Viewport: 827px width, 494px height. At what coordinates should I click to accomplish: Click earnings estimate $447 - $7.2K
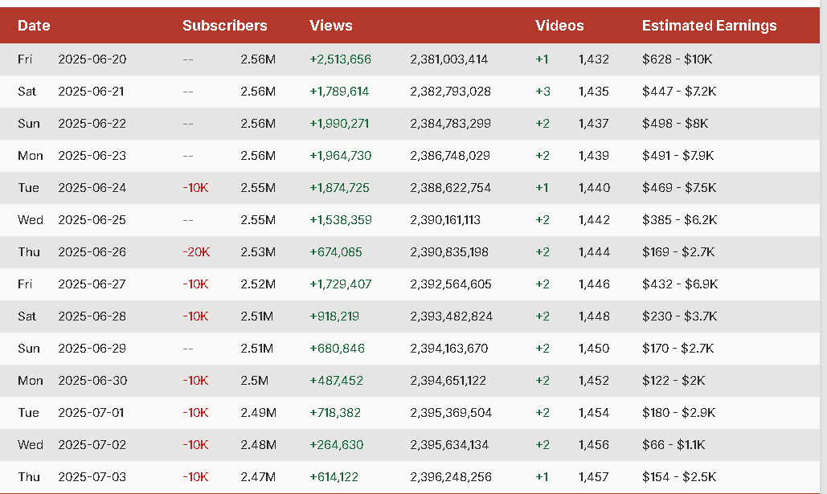(679, 92)
